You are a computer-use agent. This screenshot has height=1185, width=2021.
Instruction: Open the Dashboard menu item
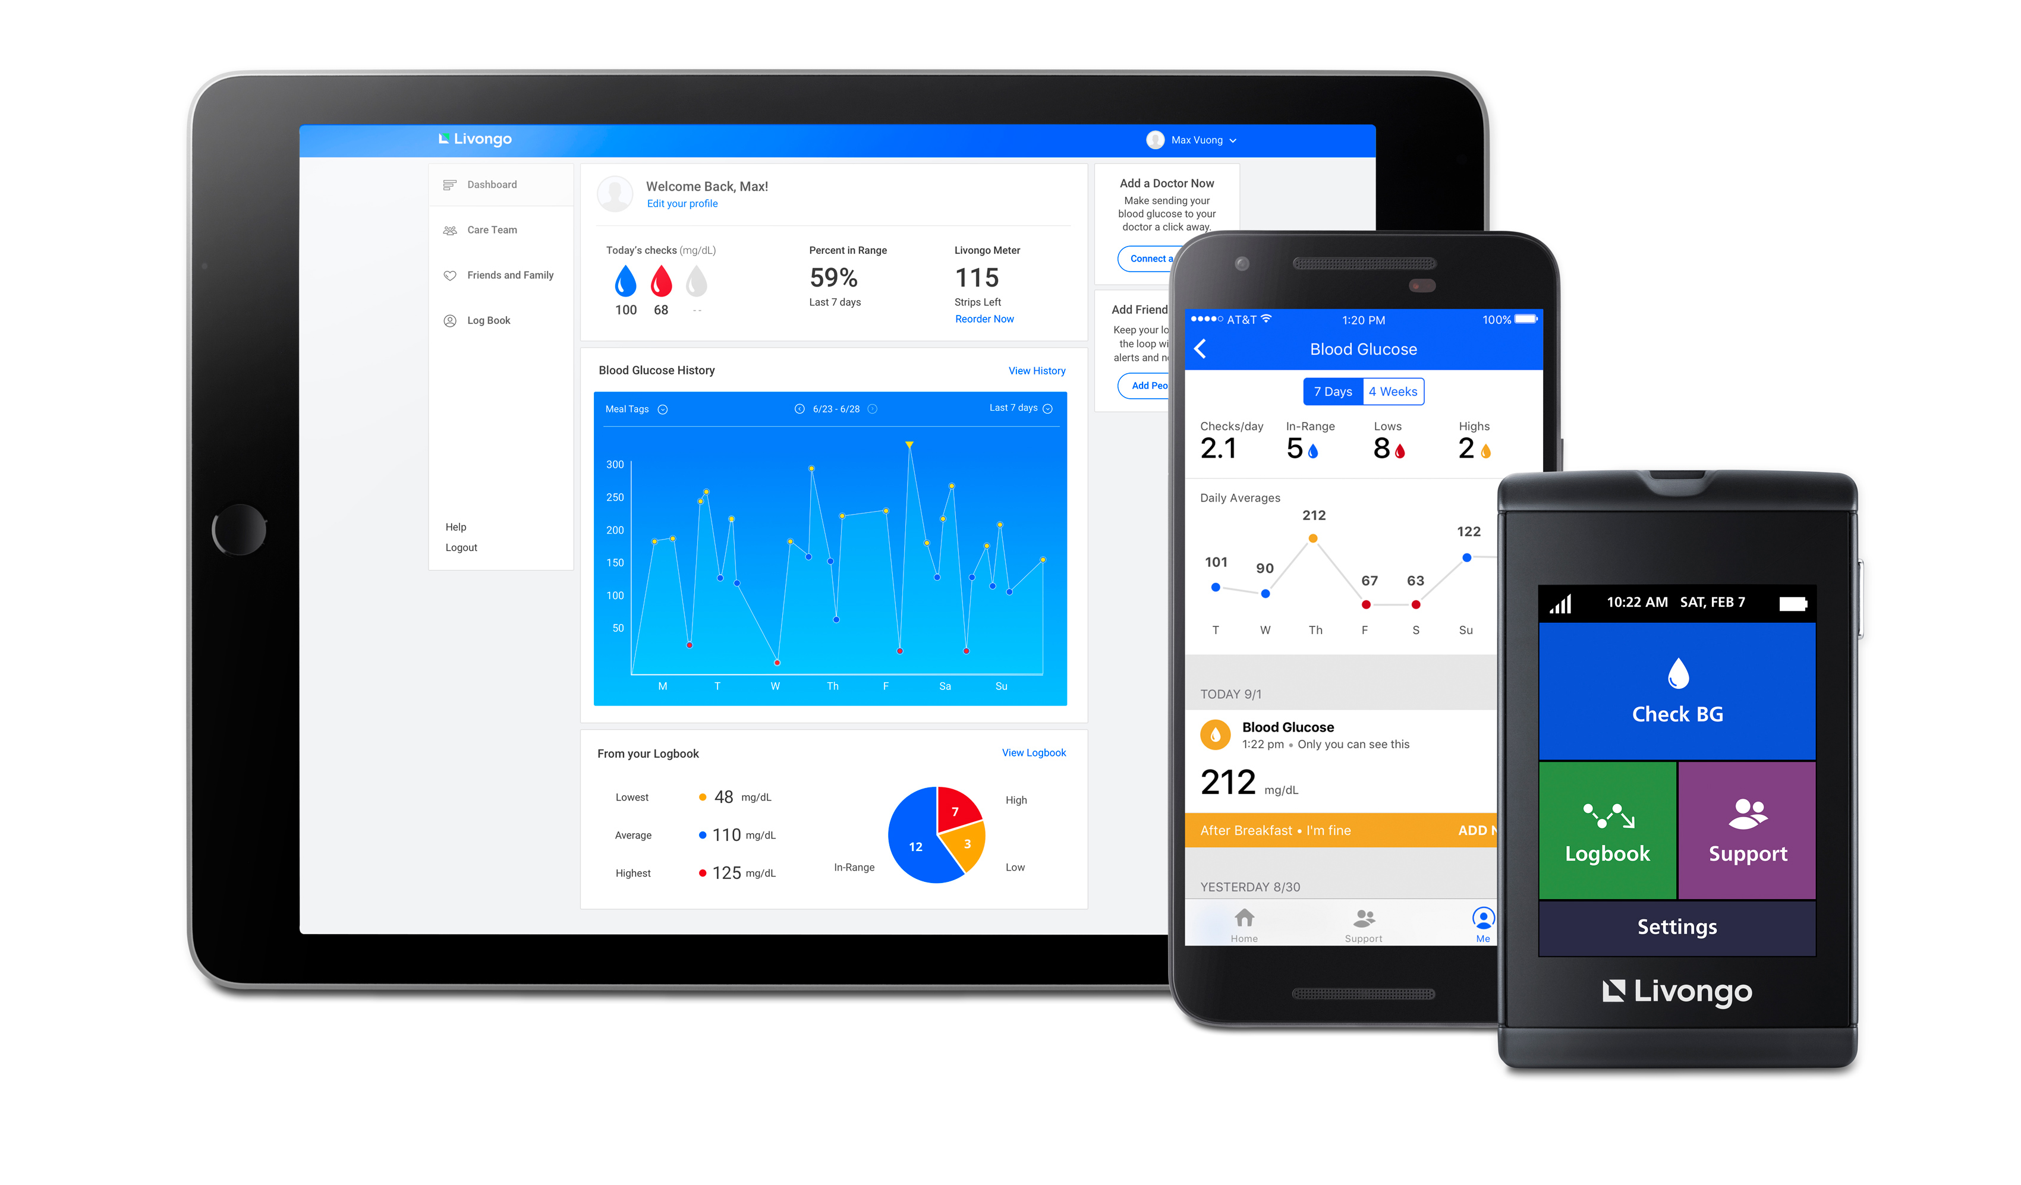point(491,185)
